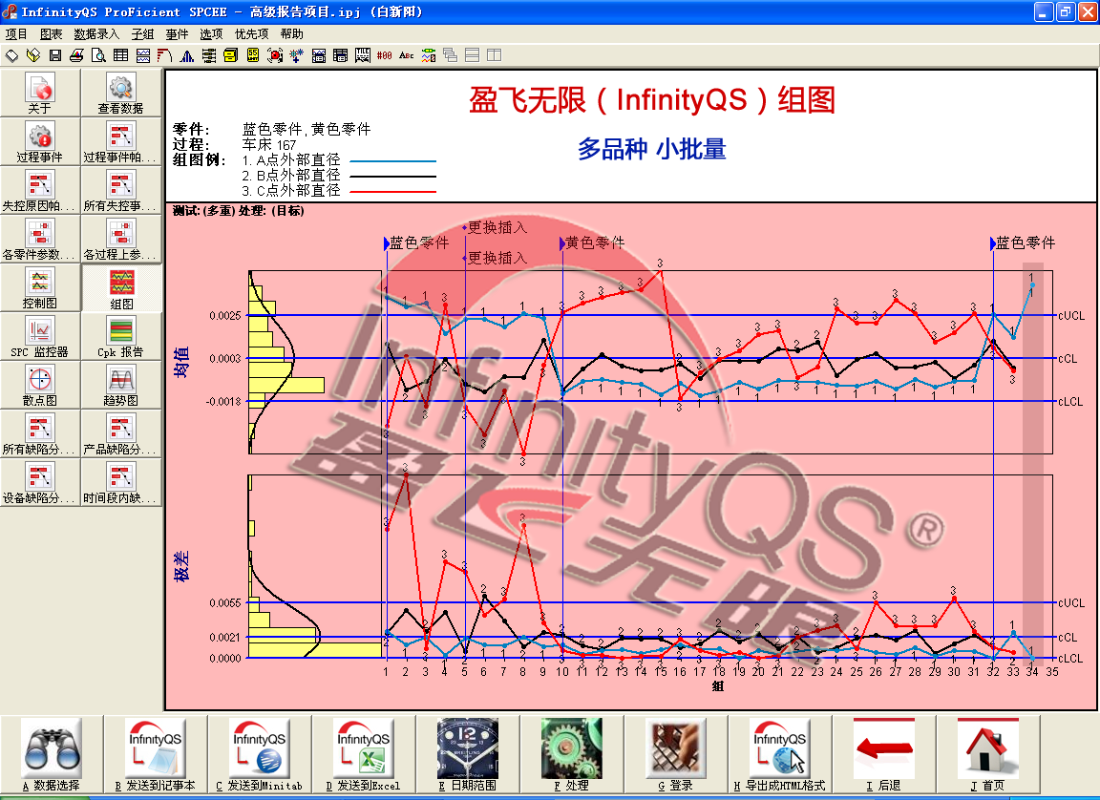Open the 控制图 control chart view
Image resolution: width=1100 pixels, height=800 pixels.
coord(40,288)
